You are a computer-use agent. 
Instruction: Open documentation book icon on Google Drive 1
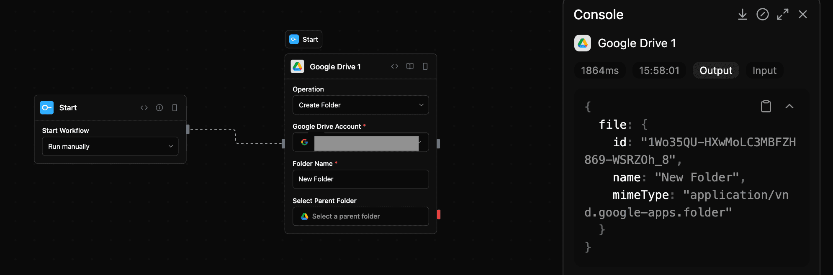(x=410, y=66)
